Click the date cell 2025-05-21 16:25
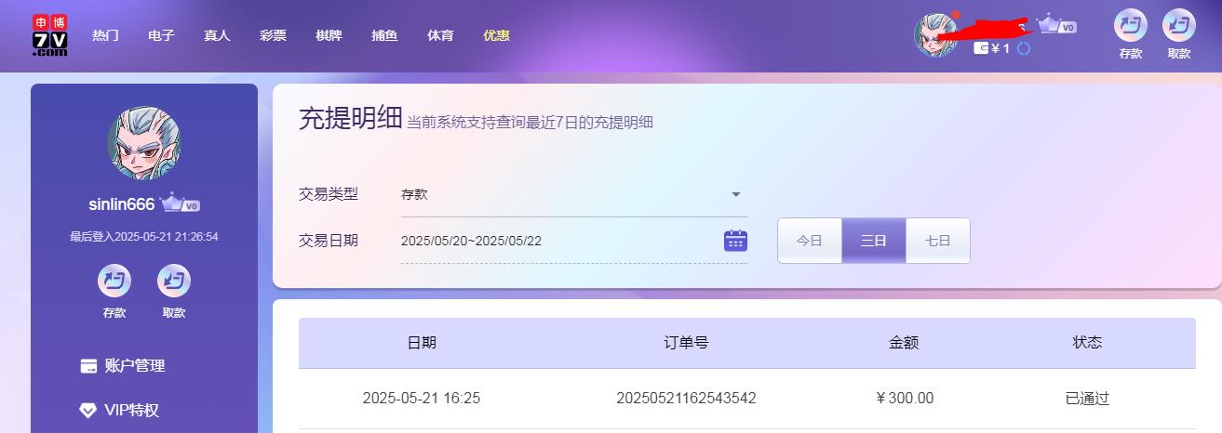Image resolution: width=1222 pixels, height=433 pixels. pos(422,399)
